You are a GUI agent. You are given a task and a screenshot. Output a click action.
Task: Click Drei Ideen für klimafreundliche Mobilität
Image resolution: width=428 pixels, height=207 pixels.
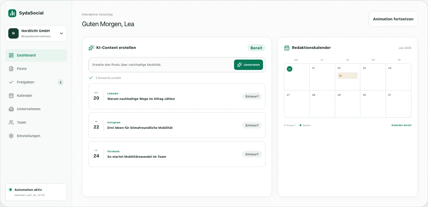[x=140, y=128]
